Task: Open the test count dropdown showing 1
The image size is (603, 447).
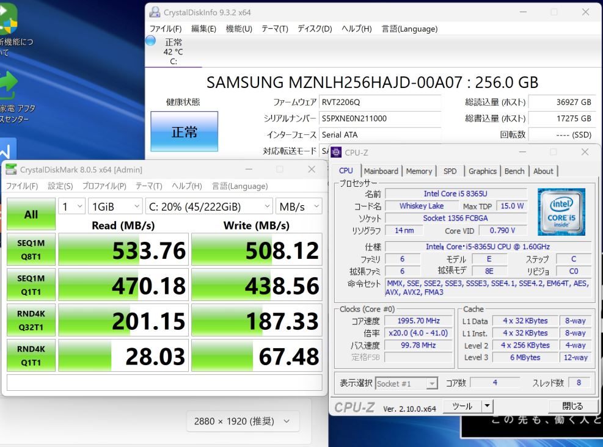Action: point(71,207)
